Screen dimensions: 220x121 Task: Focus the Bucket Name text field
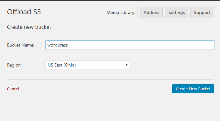(x=130, y=45)
